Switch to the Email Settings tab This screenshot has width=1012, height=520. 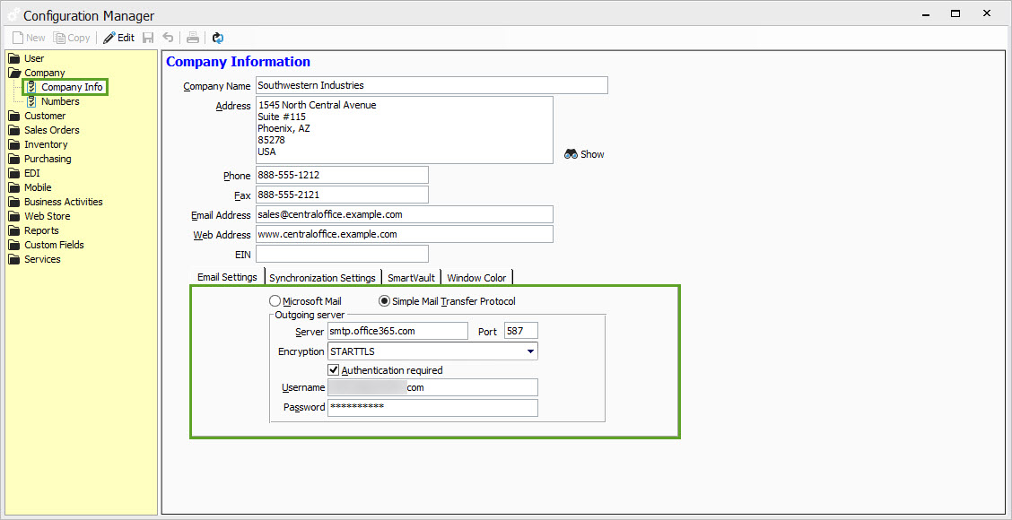(227, 277)
